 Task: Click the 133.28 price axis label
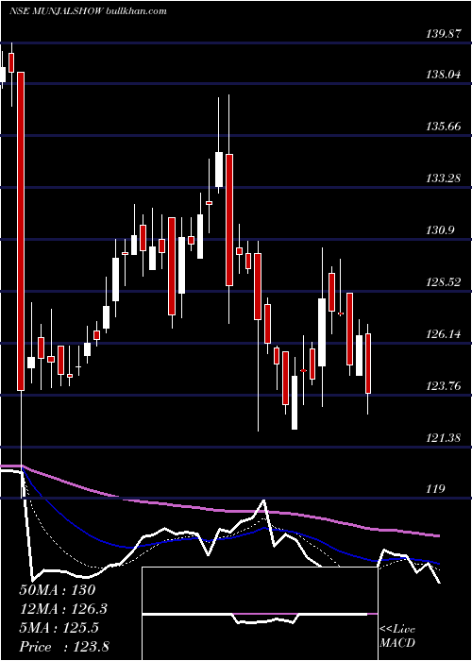(x=443, y=178)
